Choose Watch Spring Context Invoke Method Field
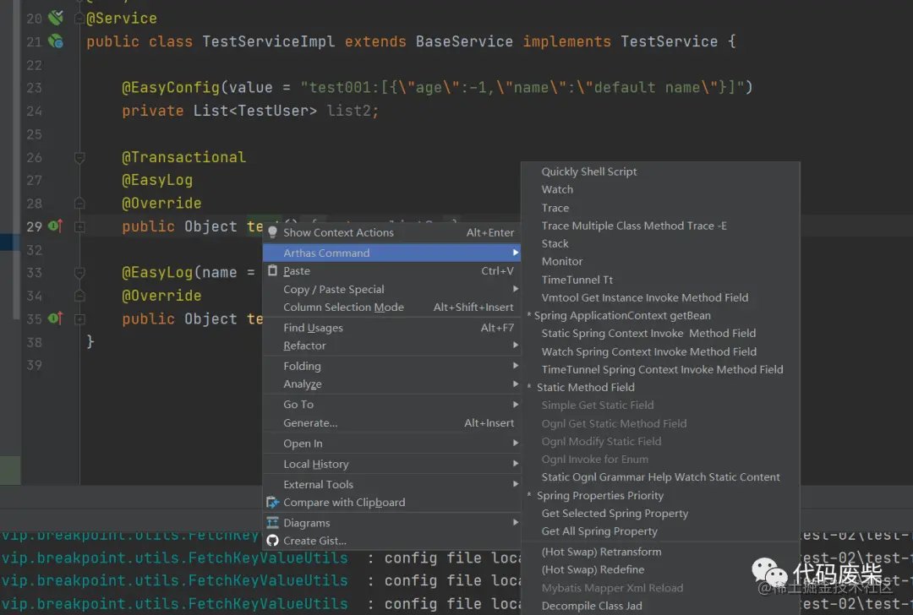Viewport: 913px width, 615px height. [x=660, y=351]
